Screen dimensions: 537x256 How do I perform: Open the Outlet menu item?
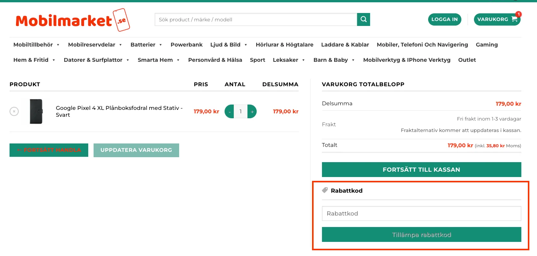point(467,60)
